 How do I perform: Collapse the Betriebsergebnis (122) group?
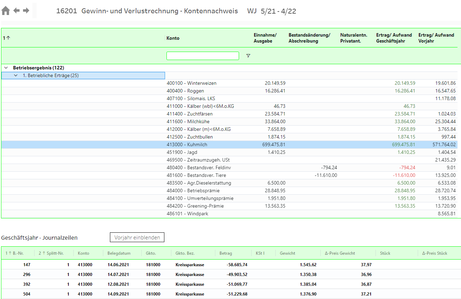[6, 68]
